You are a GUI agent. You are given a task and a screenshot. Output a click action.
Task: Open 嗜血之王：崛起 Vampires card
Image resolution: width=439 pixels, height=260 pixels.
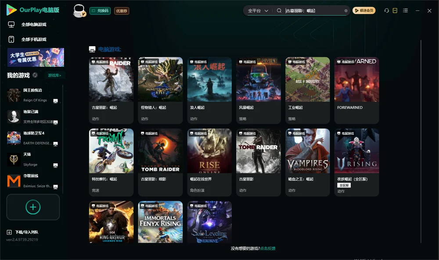(x=308, y=162)
